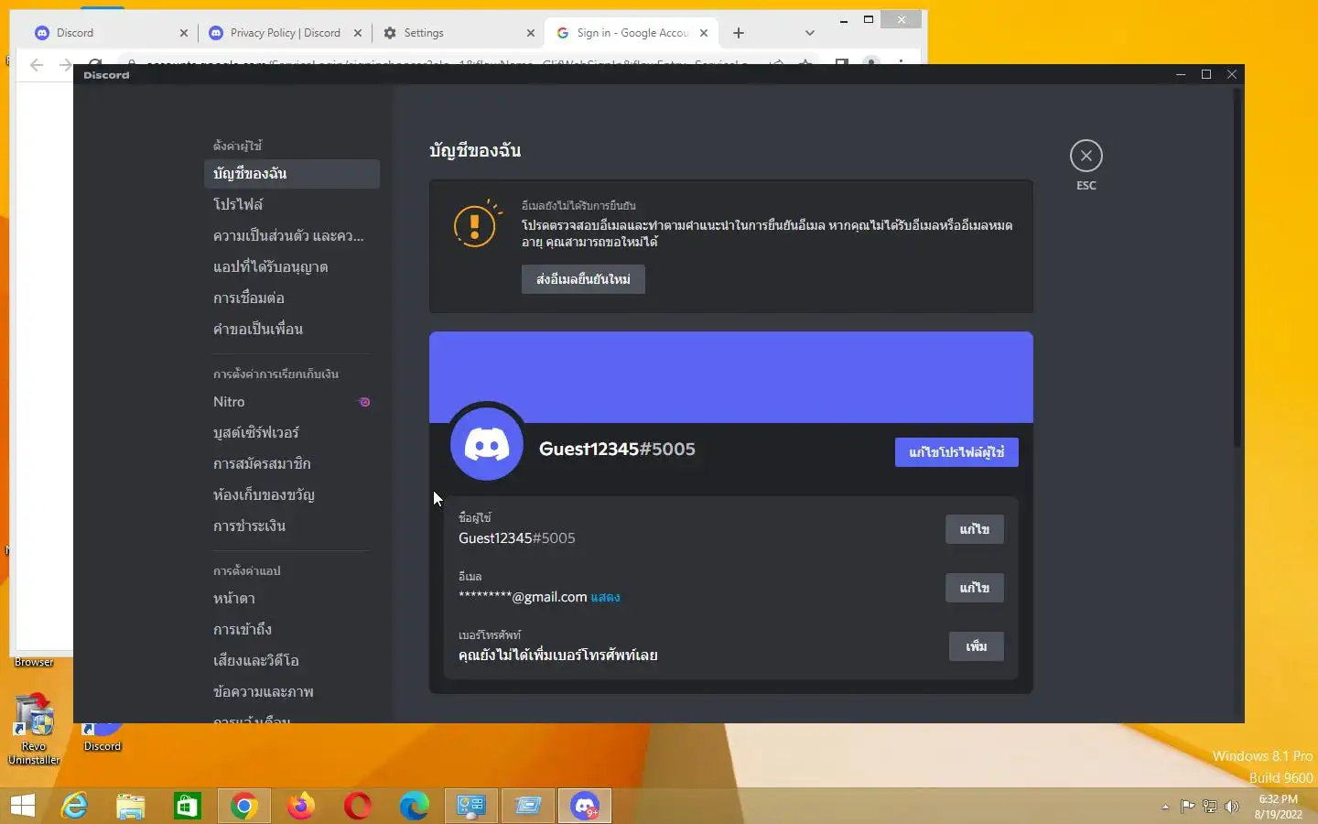Click the Discord taskbar icon
The image size is (1318, 824).
(x=585, y=806)
